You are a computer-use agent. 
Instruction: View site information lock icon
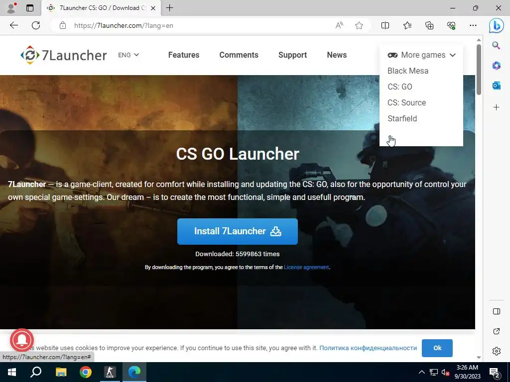[x=63, y=25]
